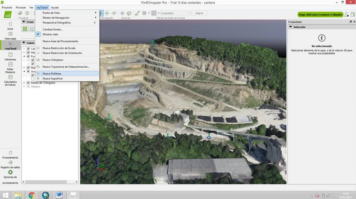Choose Nueva Superficie from menu

pyautogui.click(x=68, y=78)
